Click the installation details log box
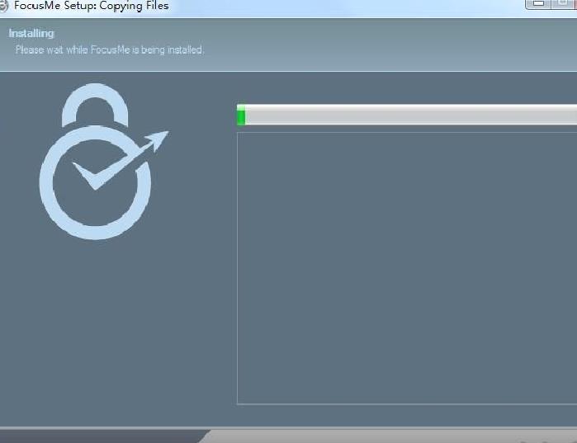577x443 pixels. coord(407,268)
